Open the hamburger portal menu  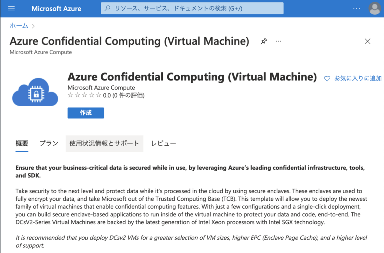tap(12, 8)
